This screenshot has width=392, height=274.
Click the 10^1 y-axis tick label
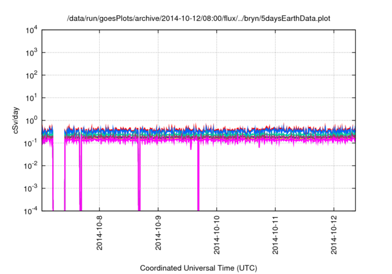point(31,98)
